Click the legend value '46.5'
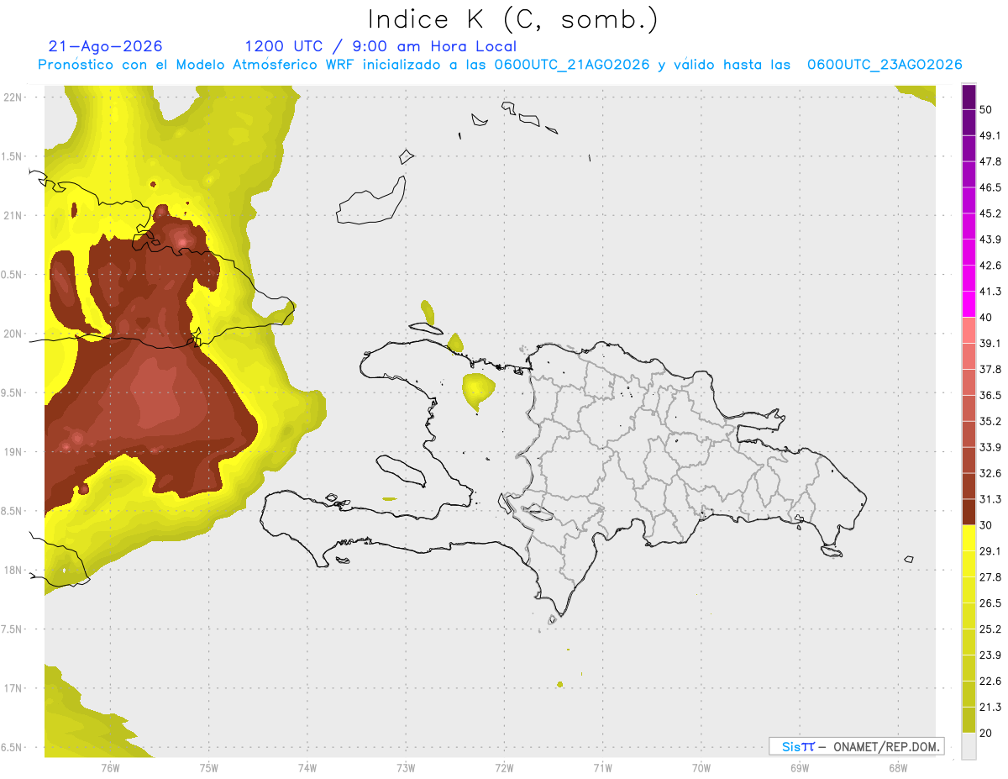1008x779 pixels. tap(990, 187)
